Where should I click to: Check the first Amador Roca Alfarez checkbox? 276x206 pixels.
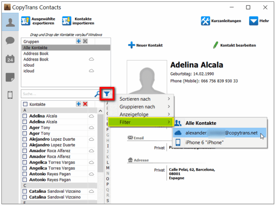(24, 151)
